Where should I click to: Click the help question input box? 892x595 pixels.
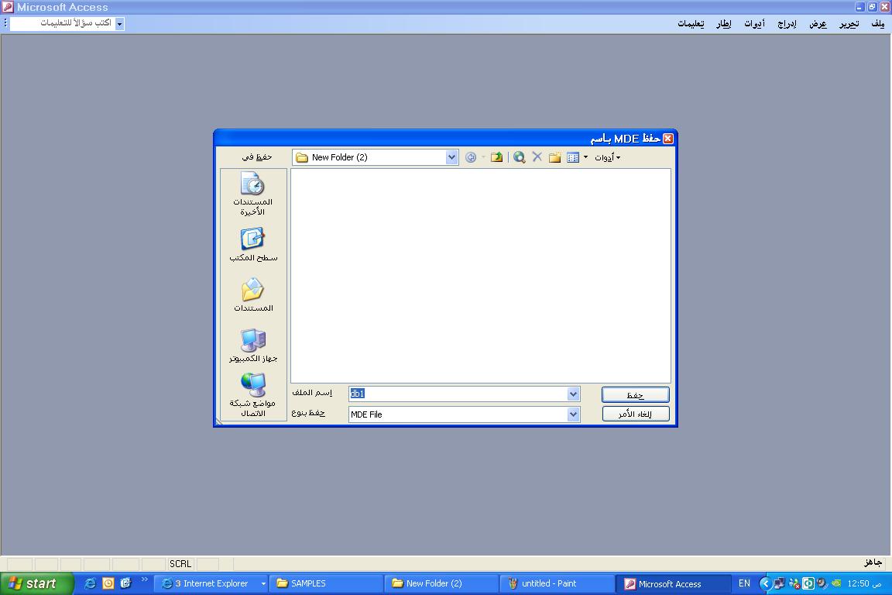pos(63,23)
